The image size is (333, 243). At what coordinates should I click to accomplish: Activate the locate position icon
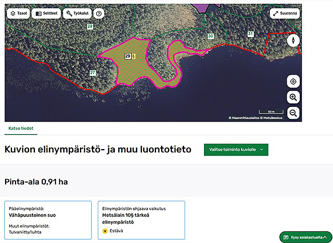pos(293,81)
